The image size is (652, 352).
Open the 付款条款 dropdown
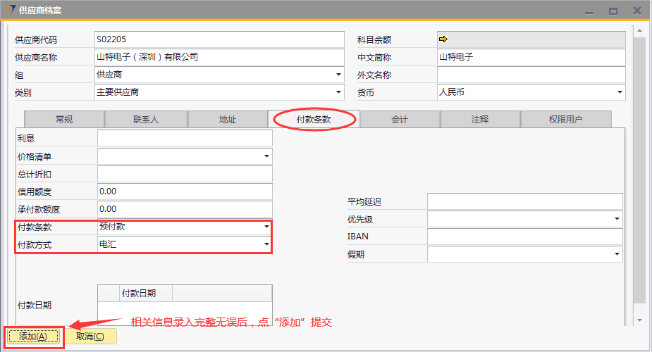[x=266, y=227]
